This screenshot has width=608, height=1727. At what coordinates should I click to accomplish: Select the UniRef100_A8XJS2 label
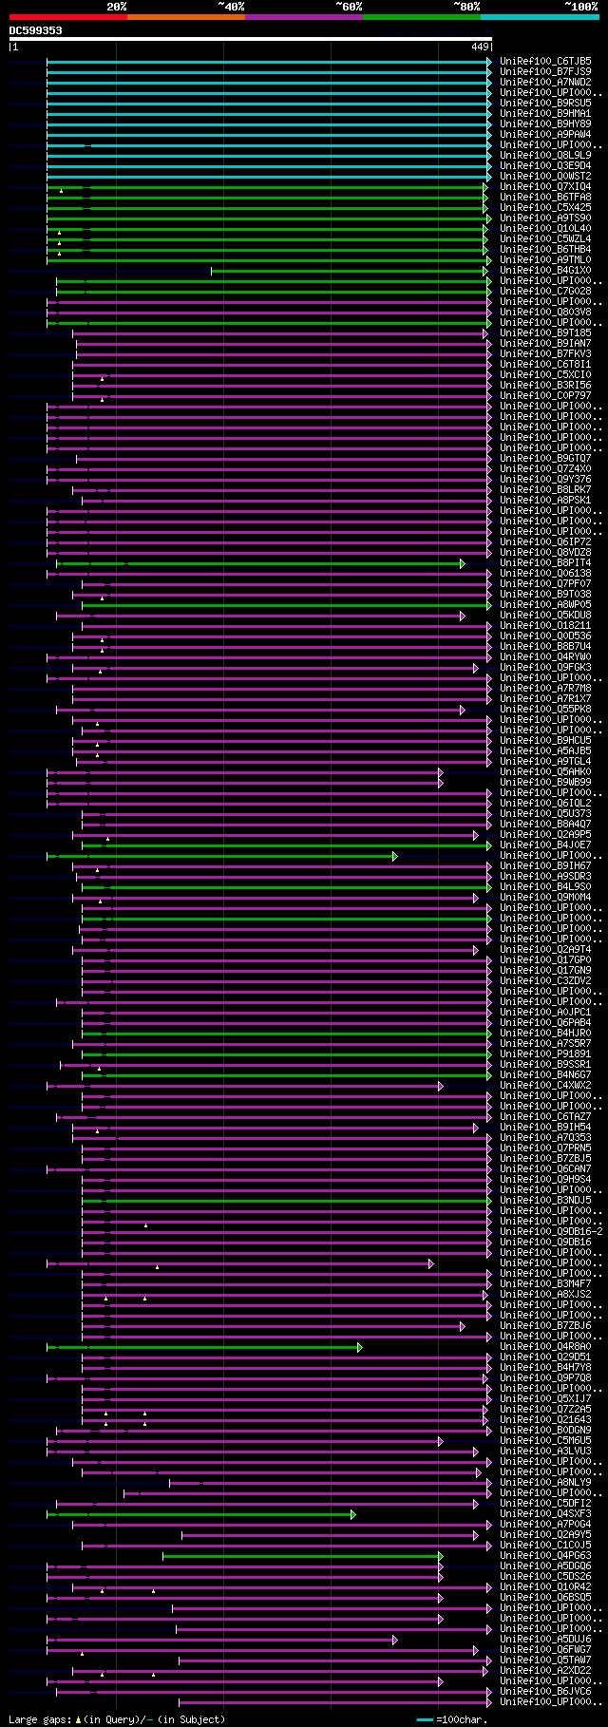click(x=545, y=1294)
